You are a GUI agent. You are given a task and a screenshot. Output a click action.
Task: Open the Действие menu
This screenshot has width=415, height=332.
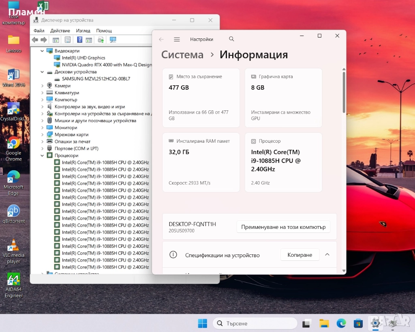tap(60, 31)
